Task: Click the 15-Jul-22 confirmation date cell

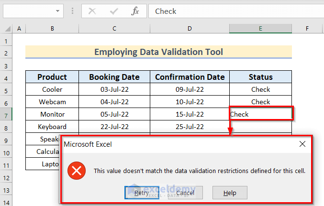Action: (x=190, y=114)
